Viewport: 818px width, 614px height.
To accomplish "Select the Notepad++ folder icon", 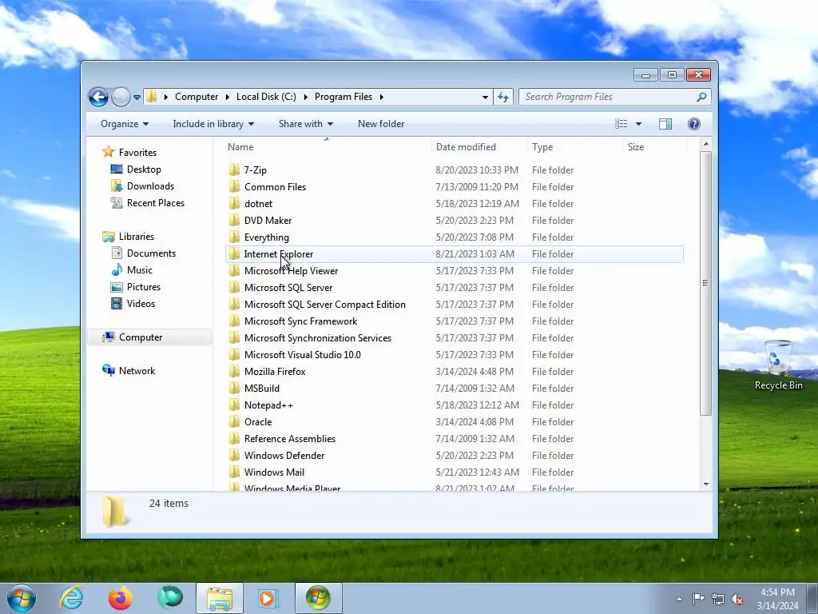I will [235, 405].
